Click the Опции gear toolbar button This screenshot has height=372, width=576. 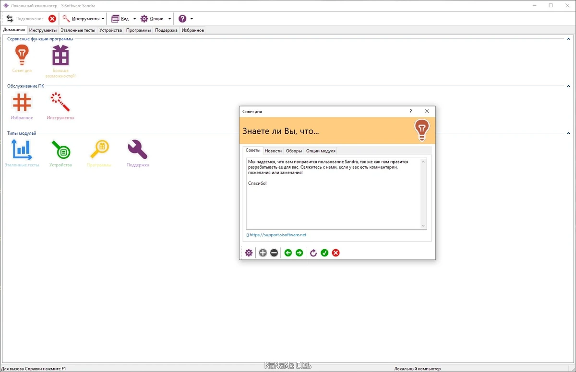click(x=153, y=19)
